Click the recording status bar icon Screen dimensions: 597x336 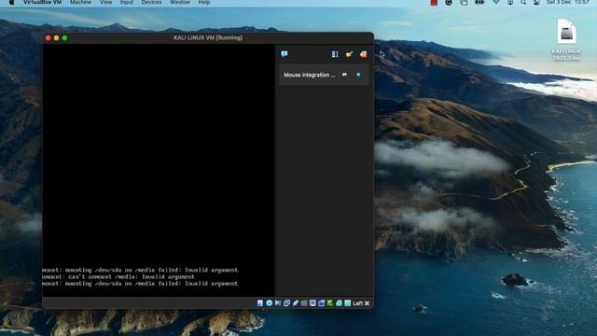pyautogui.click(x=321, y=302)
